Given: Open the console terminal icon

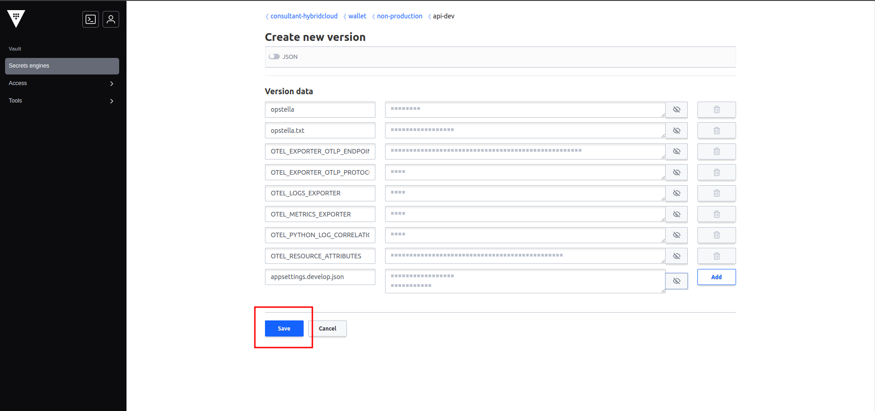Looking at the screenshot, I should [x=91, y=19].
